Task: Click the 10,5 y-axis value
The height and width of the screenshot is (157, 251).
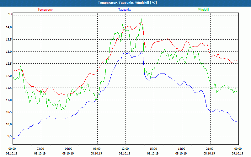Action: 9,112
